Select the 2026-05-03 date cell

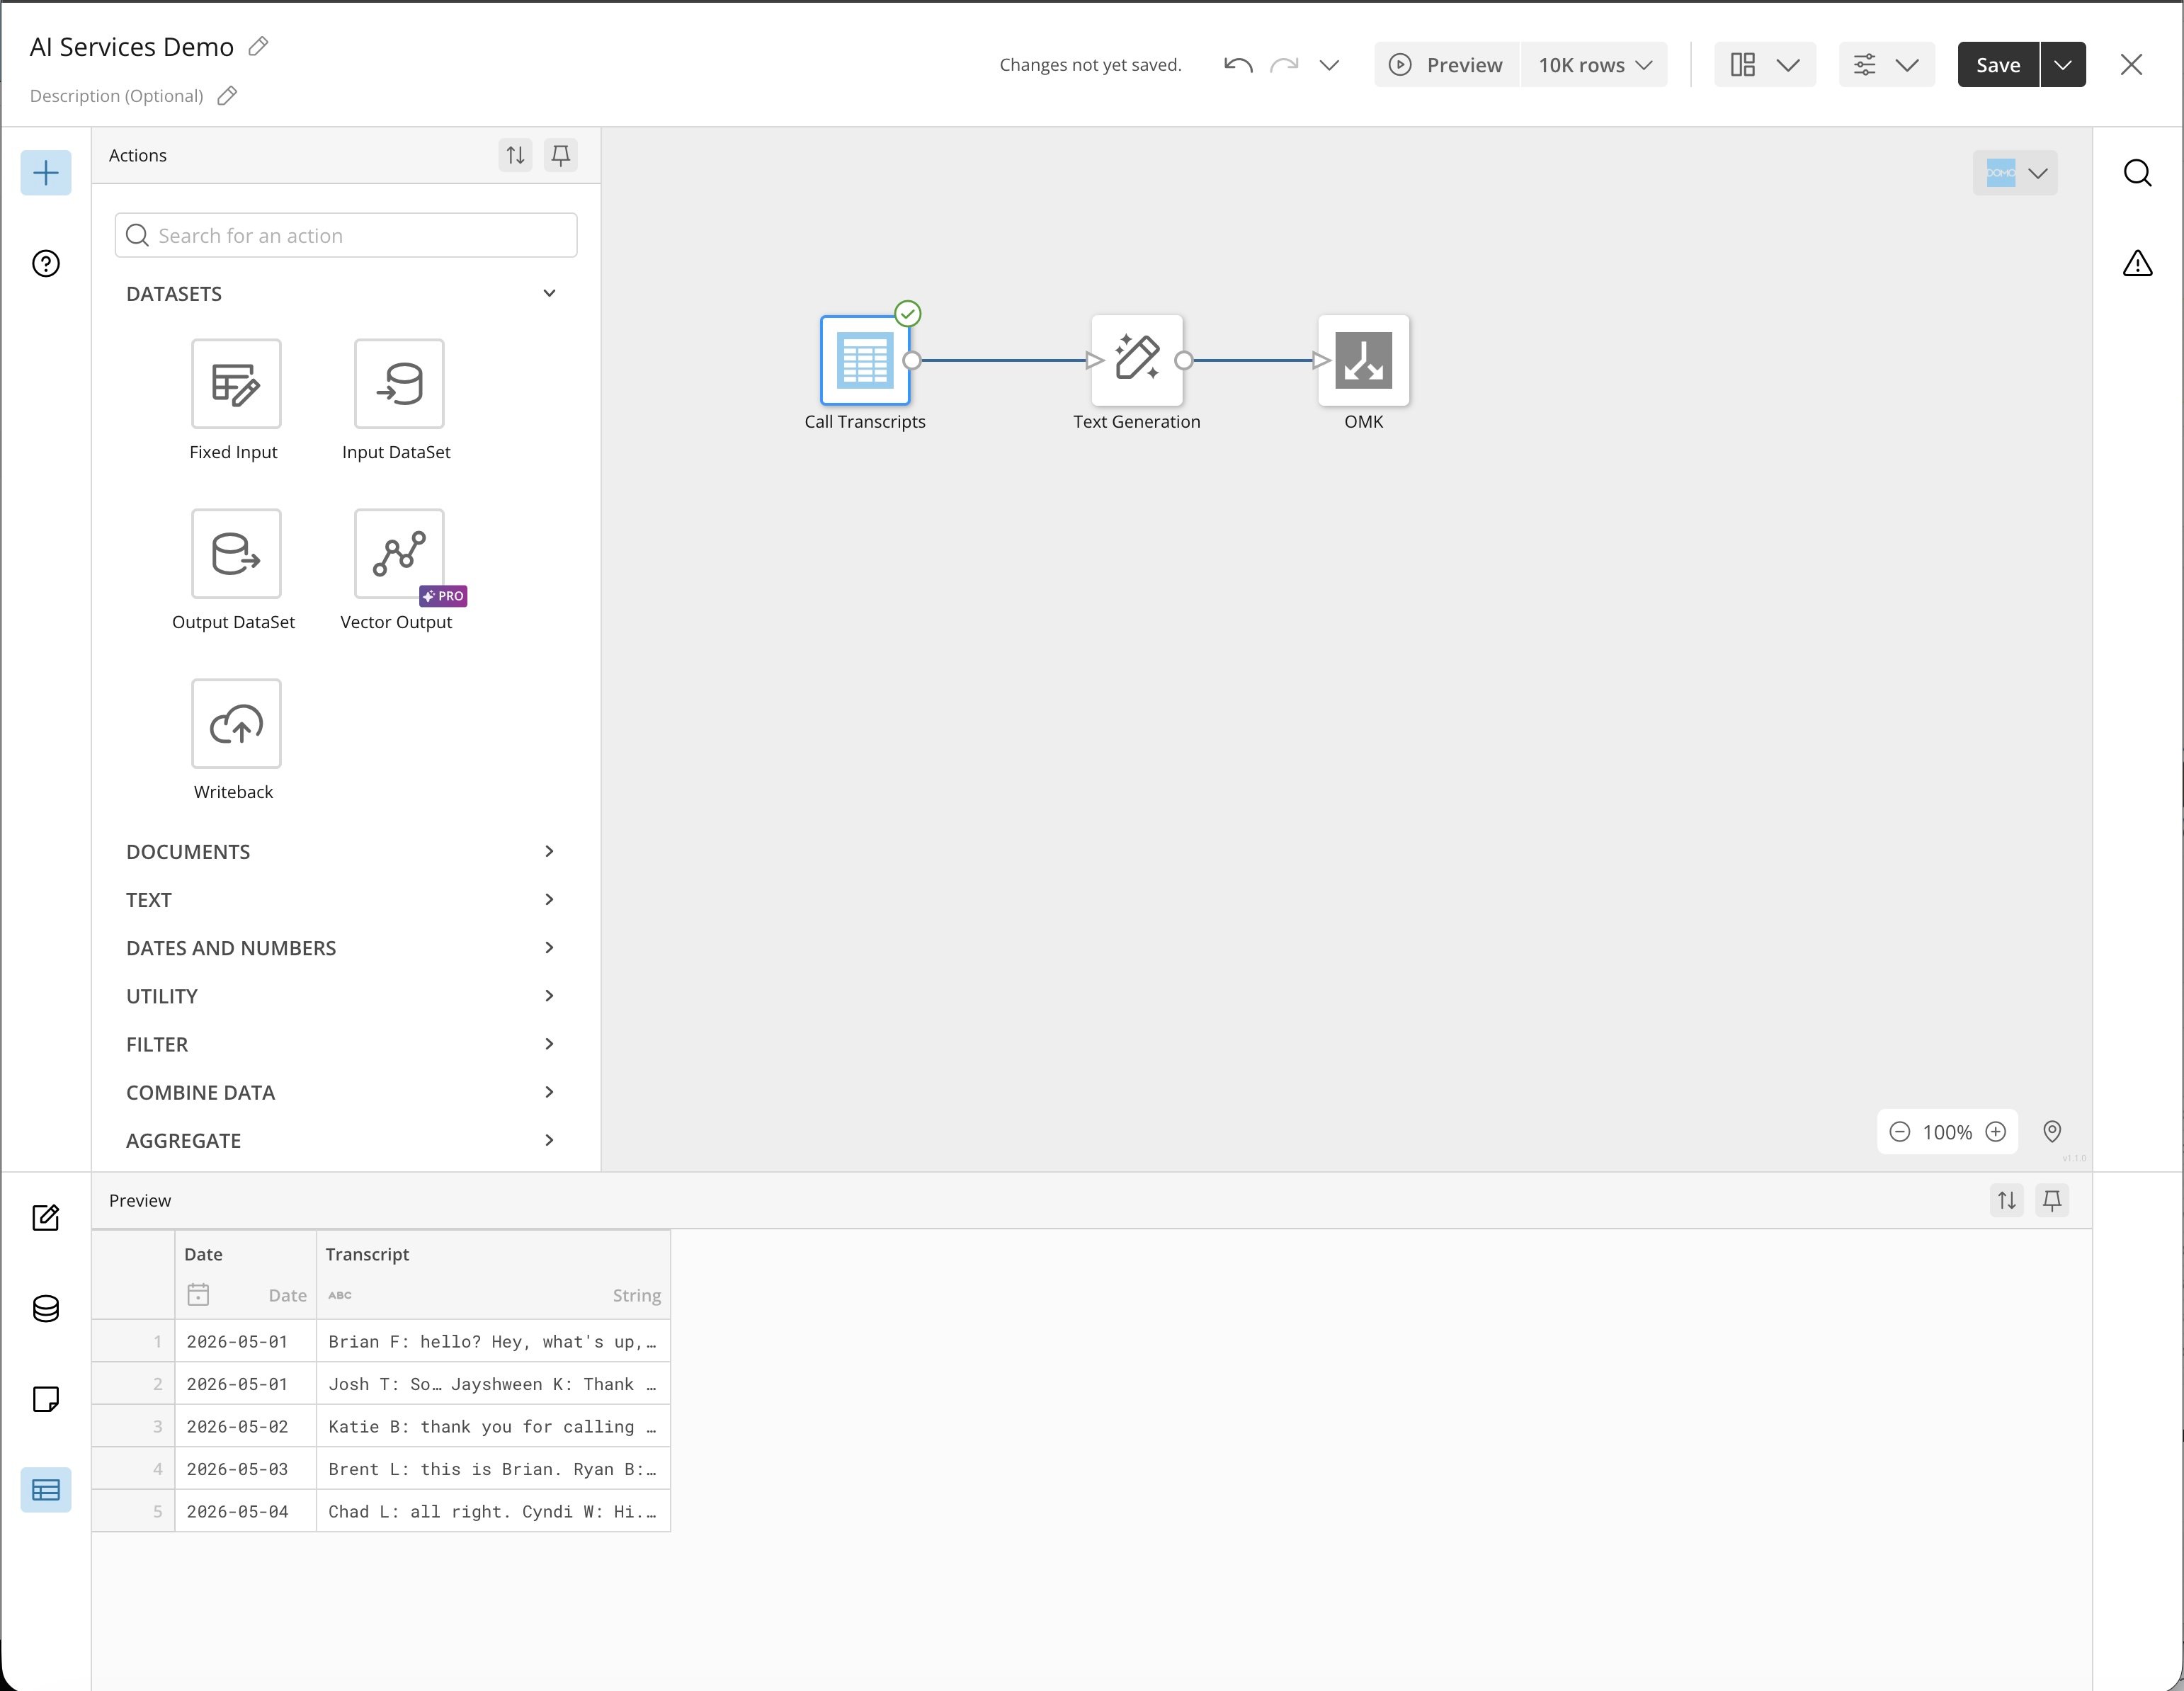tap(245, 1469)
